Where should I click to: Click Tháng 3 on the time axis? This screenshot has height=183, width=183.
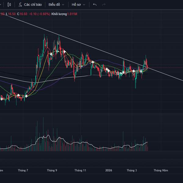(132, 170)
